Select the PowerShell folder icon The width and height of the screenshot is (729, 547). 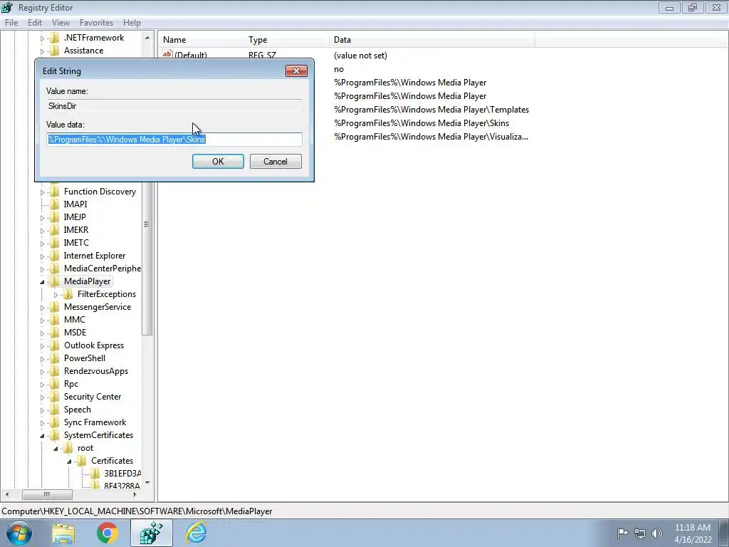tap(54, 358)
